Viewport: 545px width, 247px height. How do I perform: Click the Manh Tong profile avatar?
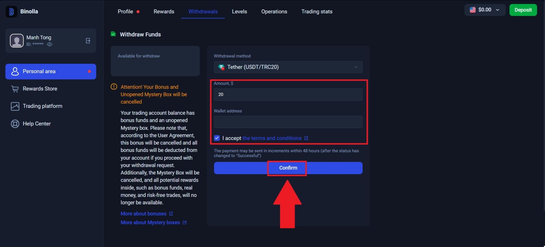[x=17, y=41]
